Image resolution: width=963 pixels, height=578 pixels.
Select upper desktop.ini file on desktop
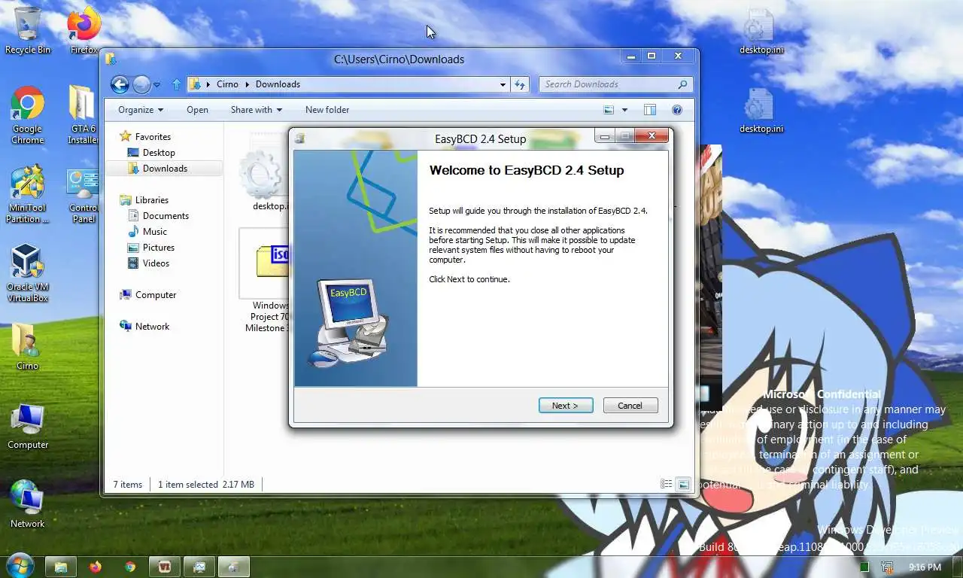(x=761, y=32)
